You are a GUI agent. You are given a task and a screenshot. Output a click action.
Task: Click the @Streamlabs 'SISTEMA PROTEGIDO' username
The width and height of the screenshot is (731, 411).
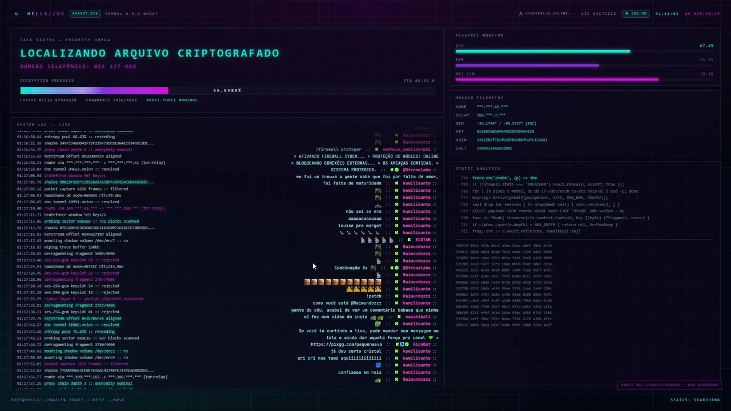click(416, 170)
